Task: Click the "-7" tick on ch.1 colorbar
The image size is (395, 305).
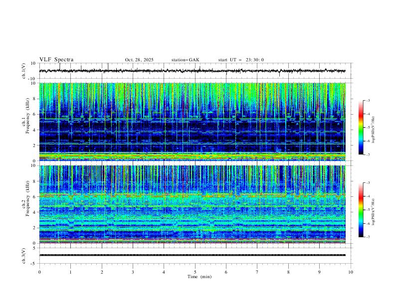Action: coord(368,155)
